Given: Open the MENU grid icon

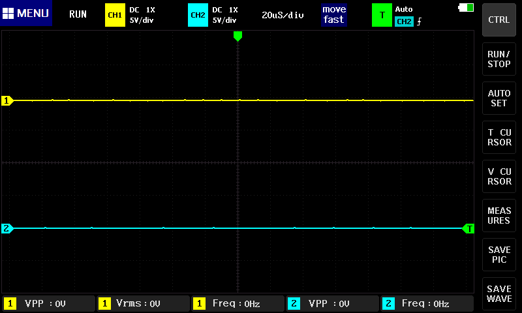Looking at the screenshot, I should 9,14.
